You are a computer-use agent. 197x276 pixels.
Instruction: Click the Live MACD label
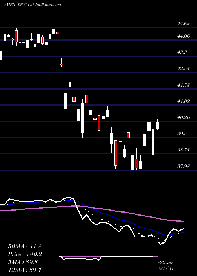point(166,265)
